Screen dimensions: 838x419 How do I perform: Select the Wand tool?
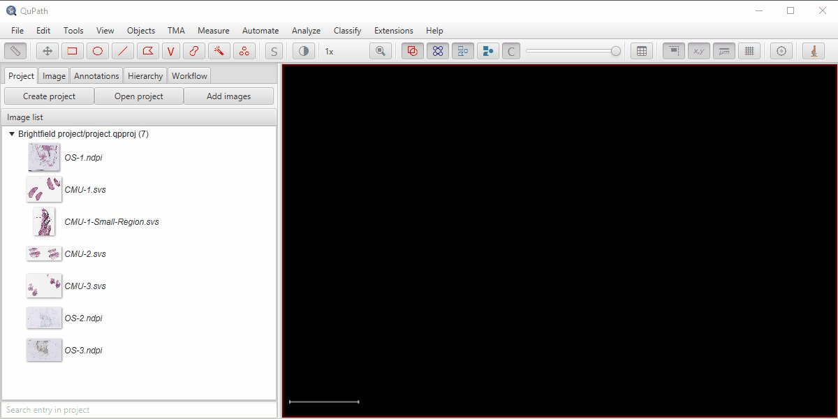[x=219, y=51]
